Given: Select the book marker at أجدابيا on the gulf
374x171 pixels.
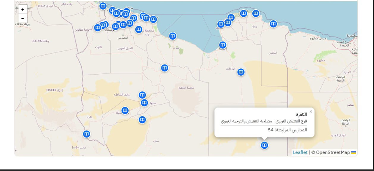Looking at the screenshot, I should (222, 45).
